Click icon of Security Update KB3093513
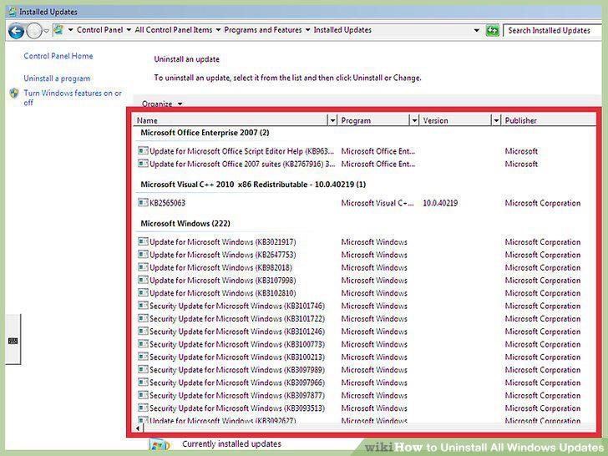Screen dimensions: 608x456 pyautogui.click(x=143, y=408)
